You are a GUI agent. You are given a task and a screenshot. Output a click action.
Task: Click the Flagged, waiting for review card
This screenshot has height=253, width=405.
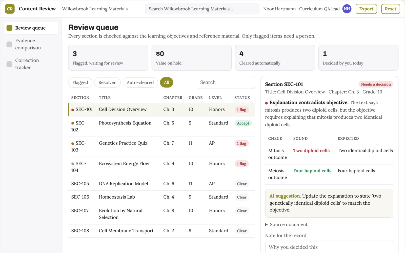108,58
